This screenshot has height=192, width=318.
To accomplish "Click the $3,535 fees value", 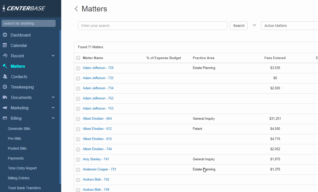I will point(275,68).
